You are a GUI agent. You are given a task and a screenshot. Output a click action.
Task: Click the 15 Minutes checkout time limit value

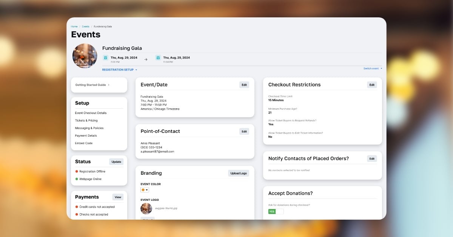click(276, 100)
